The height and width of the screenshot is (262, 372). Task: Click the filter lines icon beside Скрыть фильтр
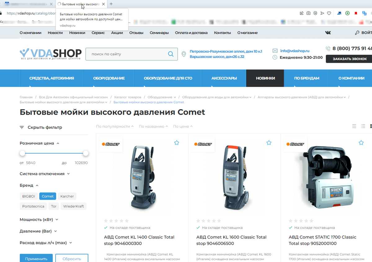pos(22,127)
